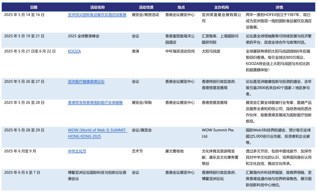The image size is (317, 192).
Task: Click the 展览会/采购 cell
Action: (x=142, y=103)
